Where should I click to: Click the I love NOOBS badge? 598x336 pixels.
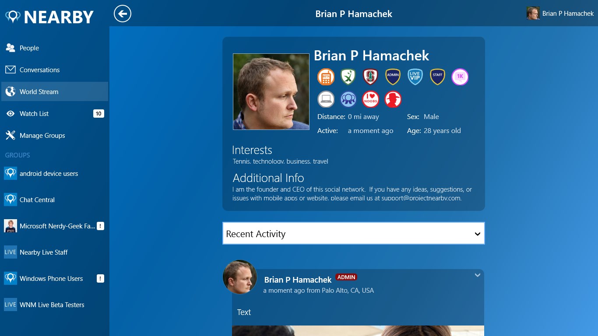coord(371,99)
